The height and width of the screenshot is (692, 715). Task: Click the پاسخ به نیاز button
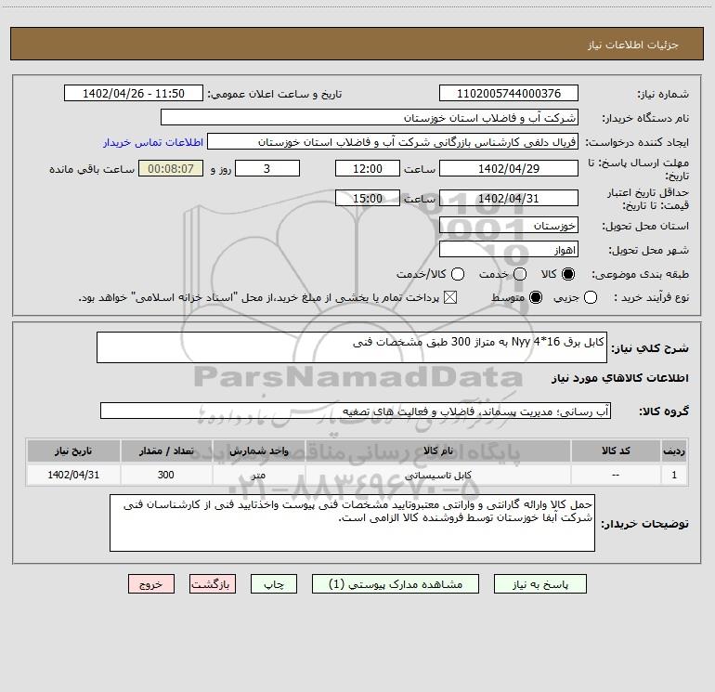click(x=539, y=584)
